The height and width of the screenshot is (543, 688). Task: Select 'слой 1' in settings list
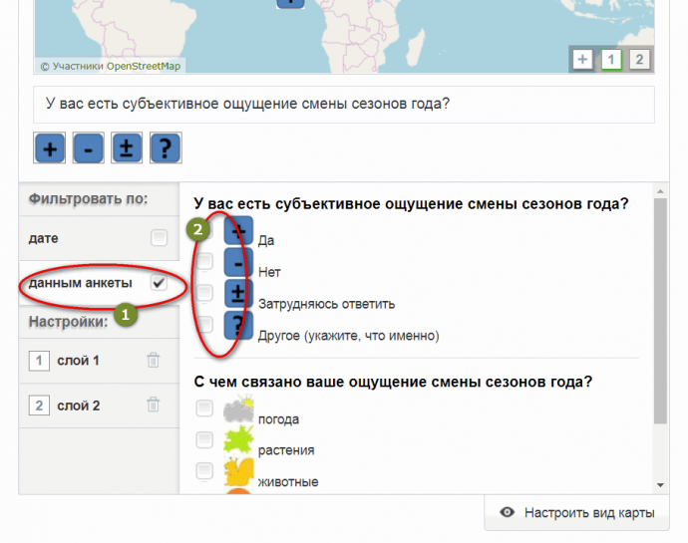(78, 361)
